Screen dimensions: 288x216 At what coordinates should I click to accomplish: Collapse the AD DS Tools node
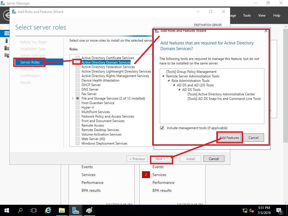pyautogui.click(x=179, y=90)
